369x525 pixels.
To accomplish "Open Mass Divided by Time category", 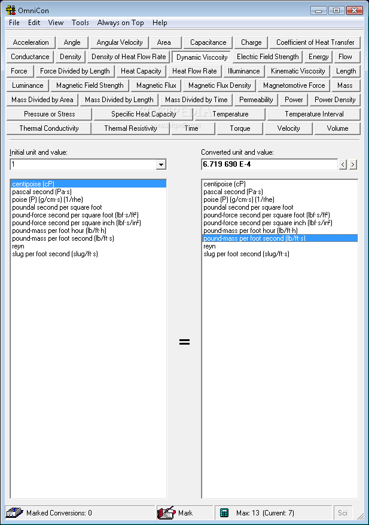I will tap(196, 100).
